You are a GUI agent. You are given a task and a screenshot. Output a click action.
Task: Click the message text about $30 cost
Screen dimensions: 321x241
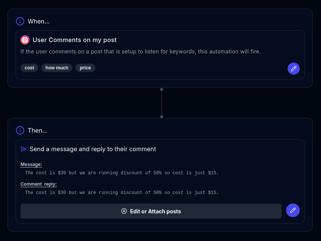click(x=122, y=173)
